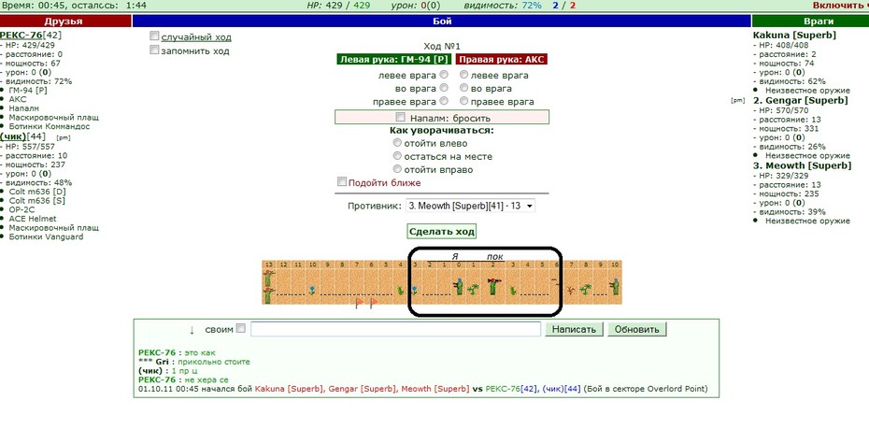869x429 pixels.
Task: Click red dry bush at right-side cell 7
Action: tap(571, 290)
